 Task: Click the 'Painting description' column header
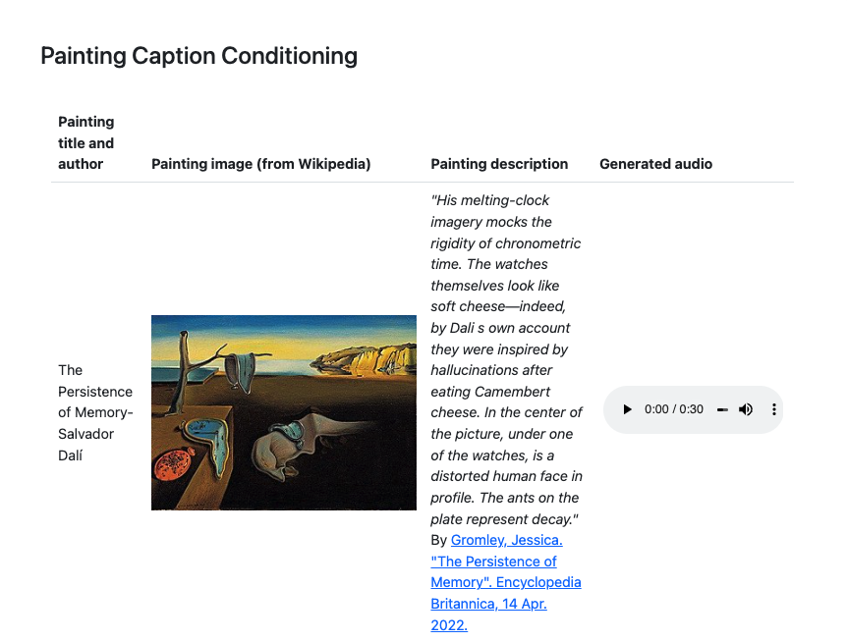[x=499, y=164]
